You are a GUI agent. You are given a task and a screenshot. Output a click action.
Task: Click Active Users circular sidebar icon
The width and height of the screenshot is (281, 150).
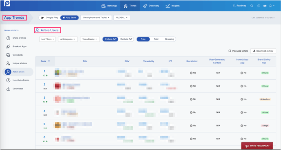[x=8, y=72]
